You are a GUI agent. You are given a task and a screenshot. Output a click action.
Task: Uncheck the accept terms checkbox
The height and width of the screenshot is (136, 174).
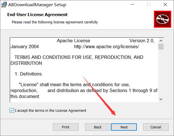click(12, 110)
